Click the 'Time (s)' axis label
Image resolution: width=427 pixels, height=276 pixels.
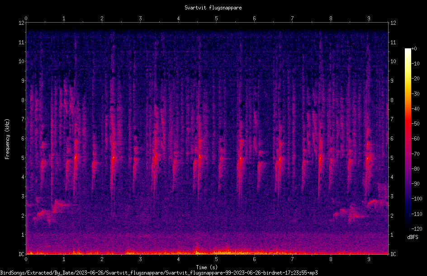(x=207, y=267)
